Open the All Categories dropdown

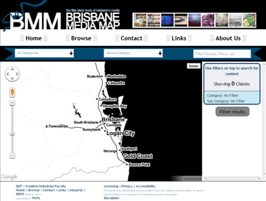tap(44, 53)
